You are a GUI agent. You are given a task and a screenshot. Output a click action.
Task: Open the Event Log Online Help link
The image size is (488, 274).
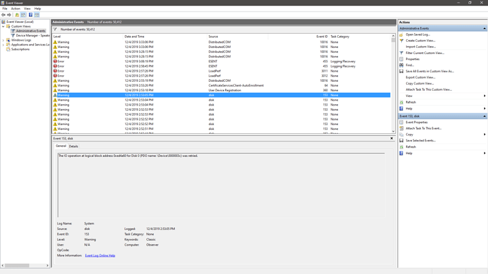(x=100, y=256)
